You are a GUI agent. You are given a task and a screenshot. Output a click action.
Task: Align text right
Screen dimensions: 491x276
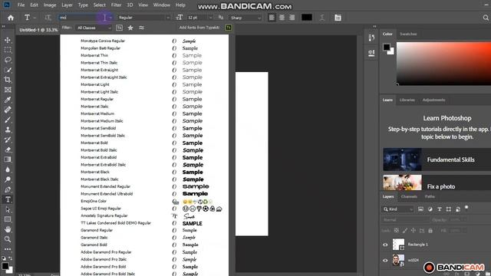tap(292, 18)
